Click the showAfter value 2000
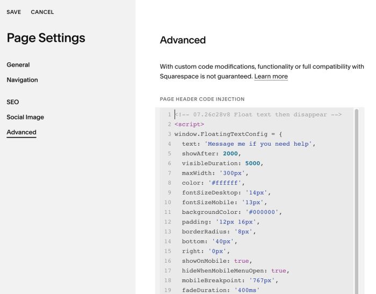Image resolution: width=376 pixels, height=294 pixels. (x=230, y=154)
